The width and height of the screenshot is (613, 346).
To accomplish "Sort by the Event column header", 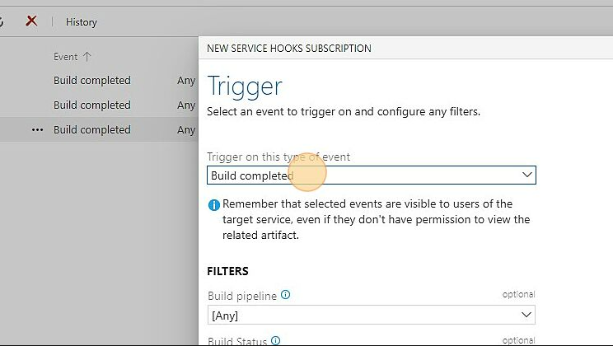I will pos(66,57).
